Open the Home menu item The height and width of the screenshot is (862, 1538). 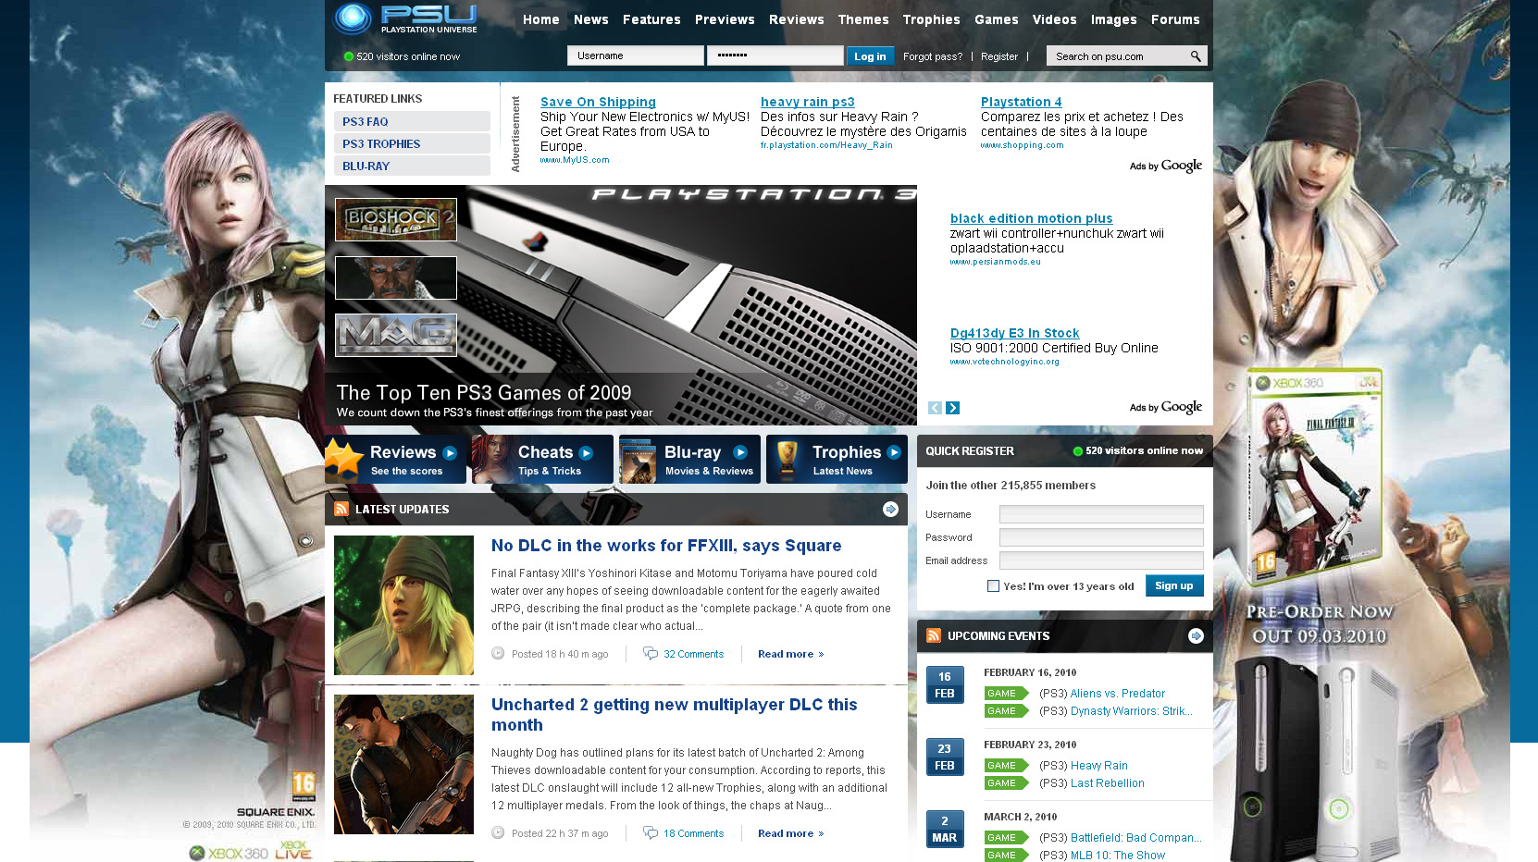click(x=541, y=19)
